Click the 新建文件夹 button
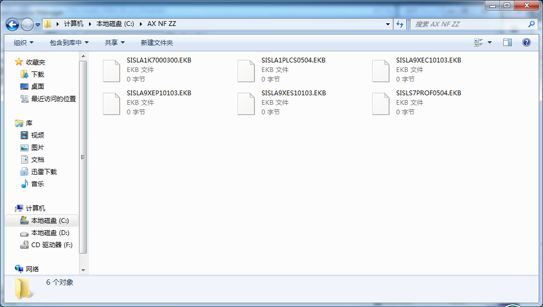543x307 pixels. pos(156,42)
